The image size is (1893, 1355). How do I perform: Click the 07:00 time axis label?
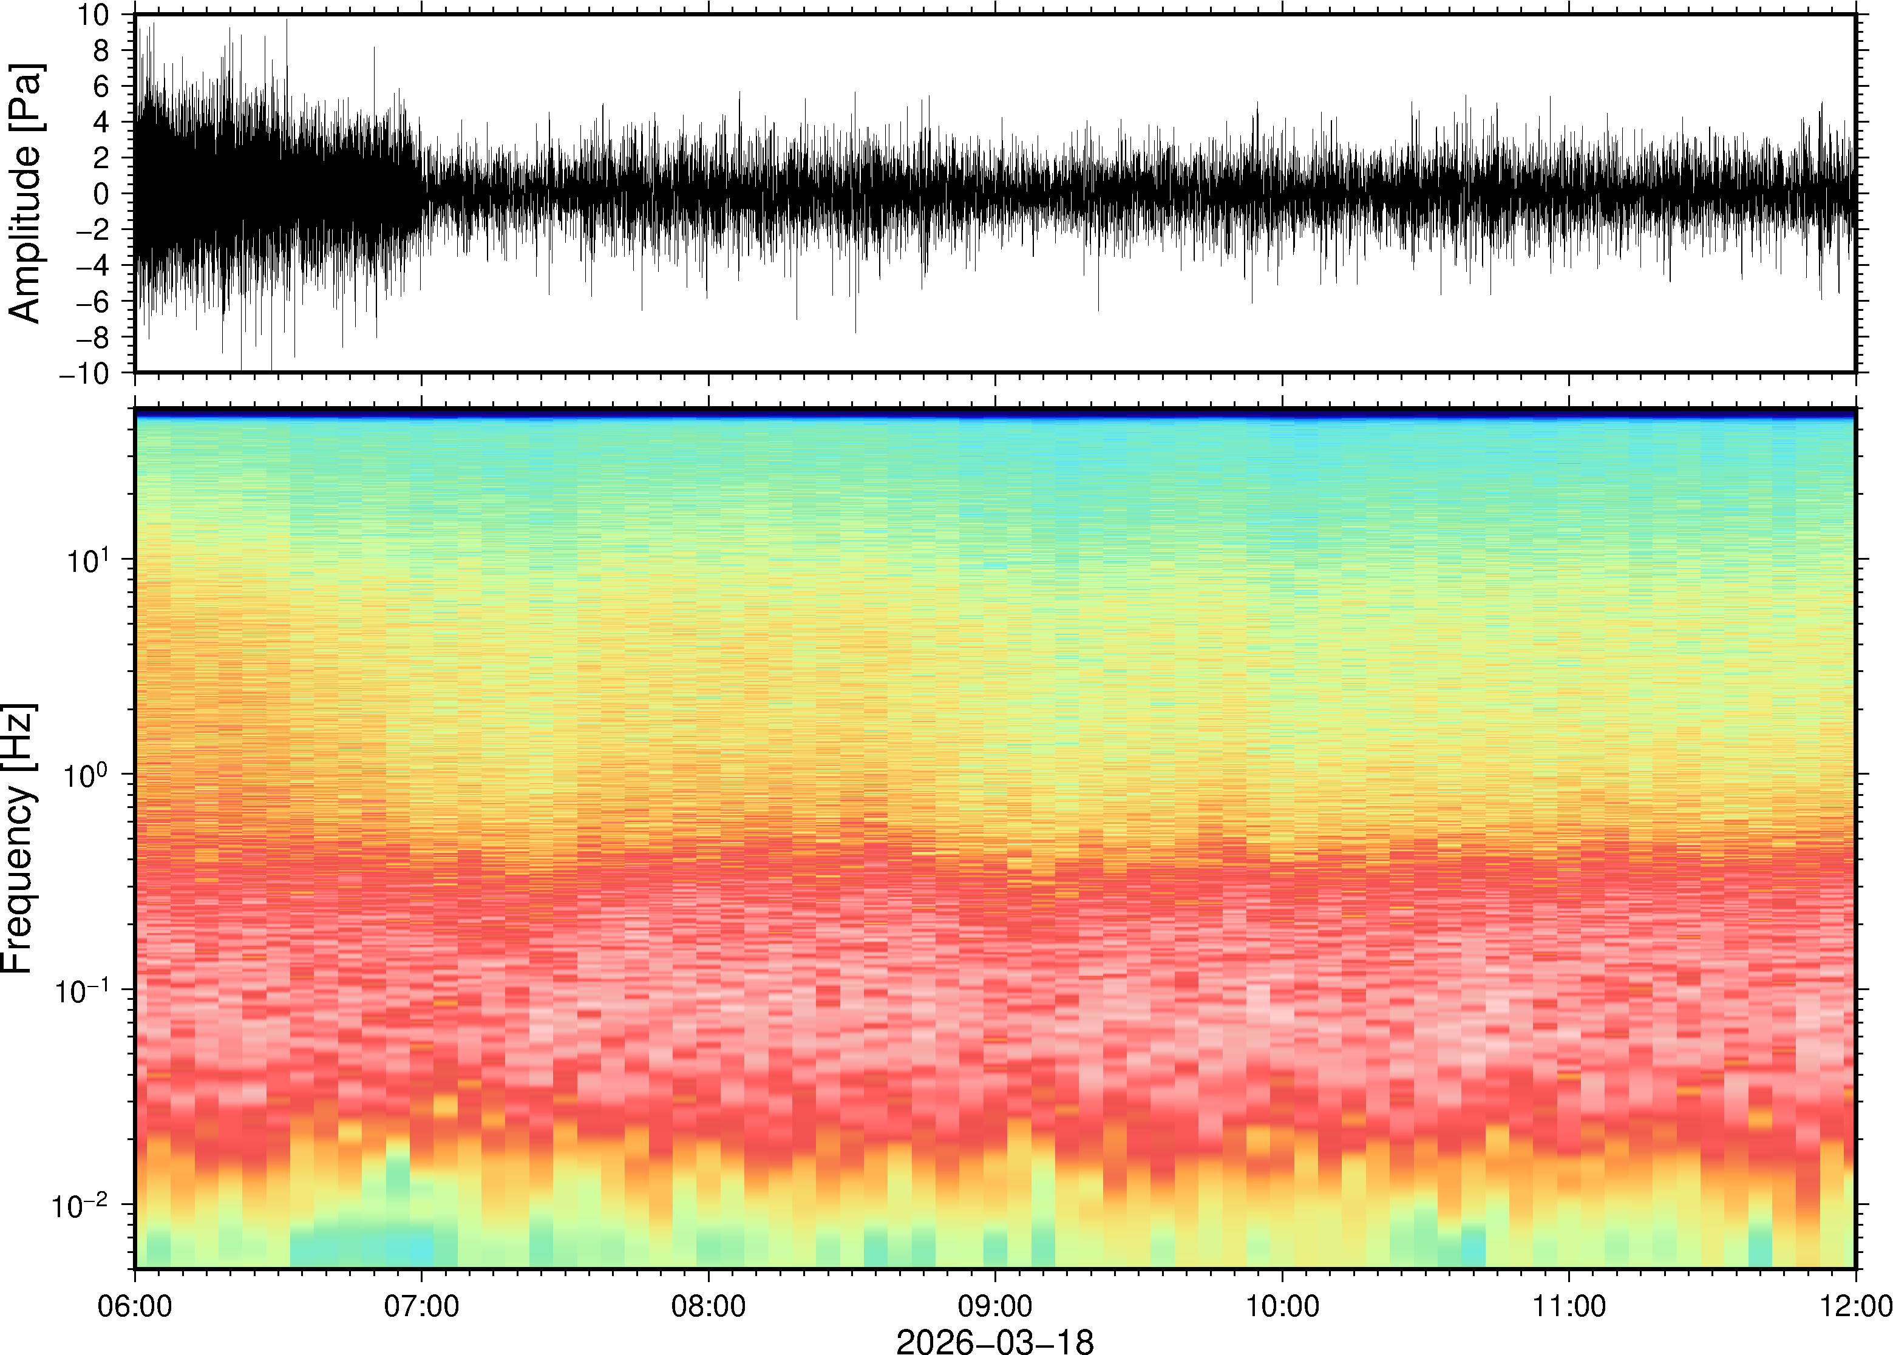[x=421, y=1305]
